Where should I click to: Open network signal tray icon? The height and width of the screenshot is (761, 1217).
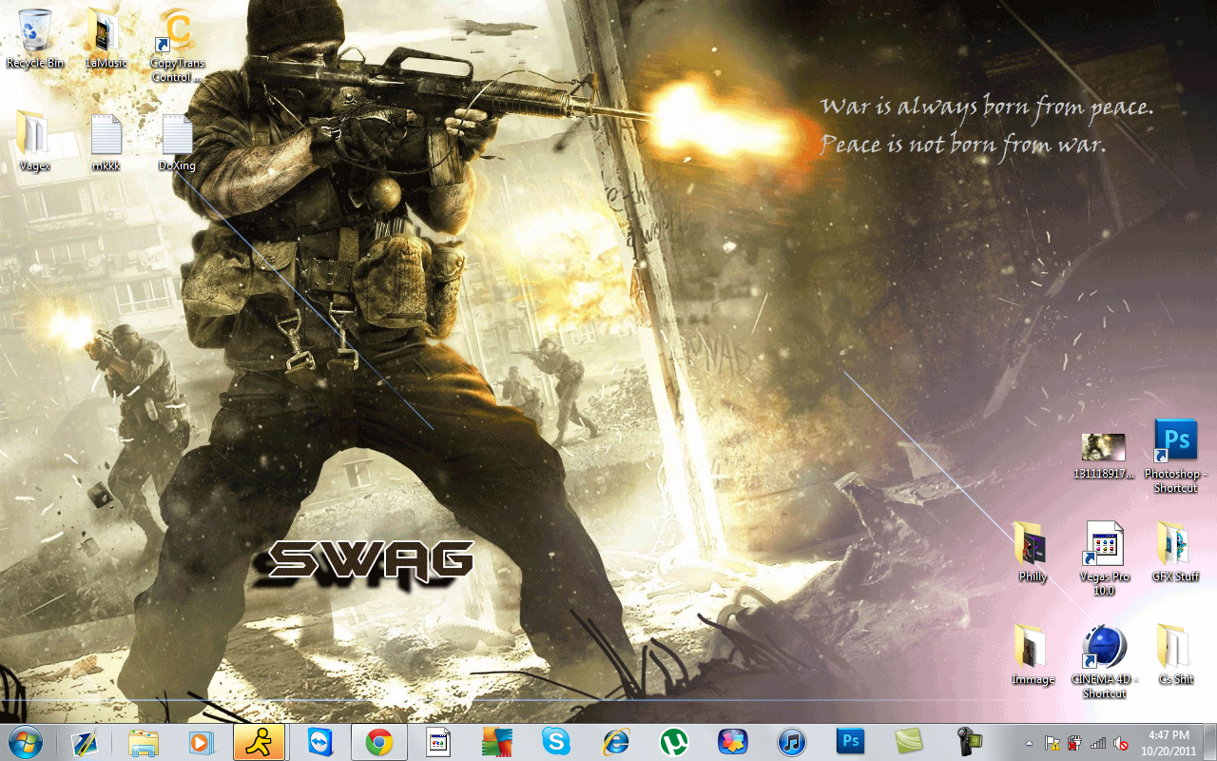click(1098, 743)
